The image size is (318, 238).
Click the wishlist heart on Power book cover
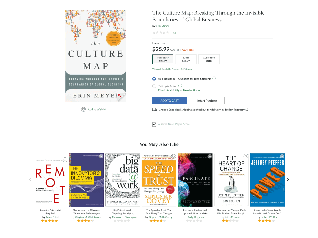pos(282,156)
